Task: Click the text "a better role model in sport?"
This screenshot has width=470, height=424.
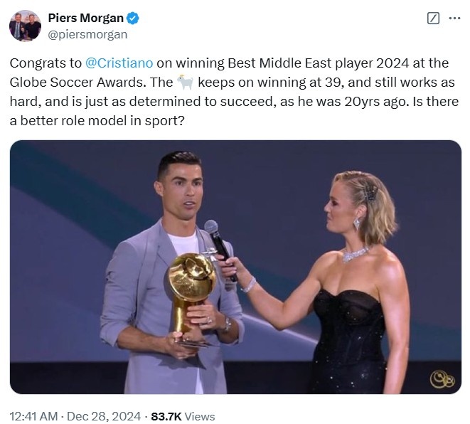Action: pos(97,121)
